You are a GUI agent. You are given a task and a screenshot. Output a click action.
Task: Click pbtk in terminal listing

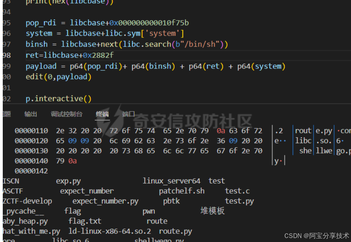[171, 201]
